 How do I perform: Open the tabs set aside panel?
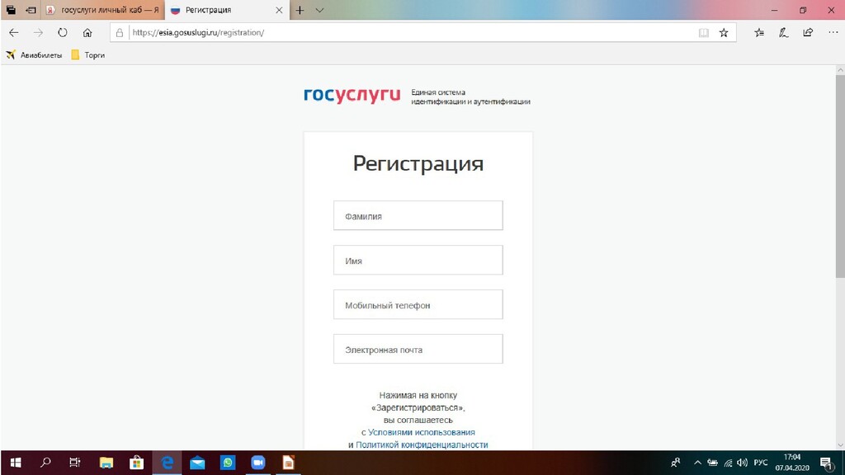pos(11,10)
